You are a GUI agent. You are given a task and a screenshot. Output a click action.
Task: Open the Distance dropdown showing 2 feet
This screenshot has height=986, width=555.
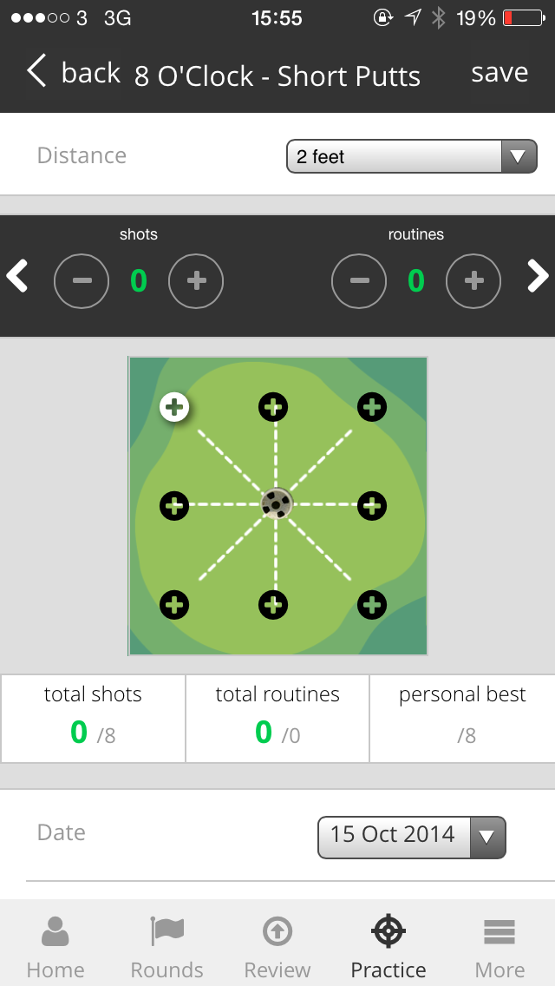click(412, 156)
